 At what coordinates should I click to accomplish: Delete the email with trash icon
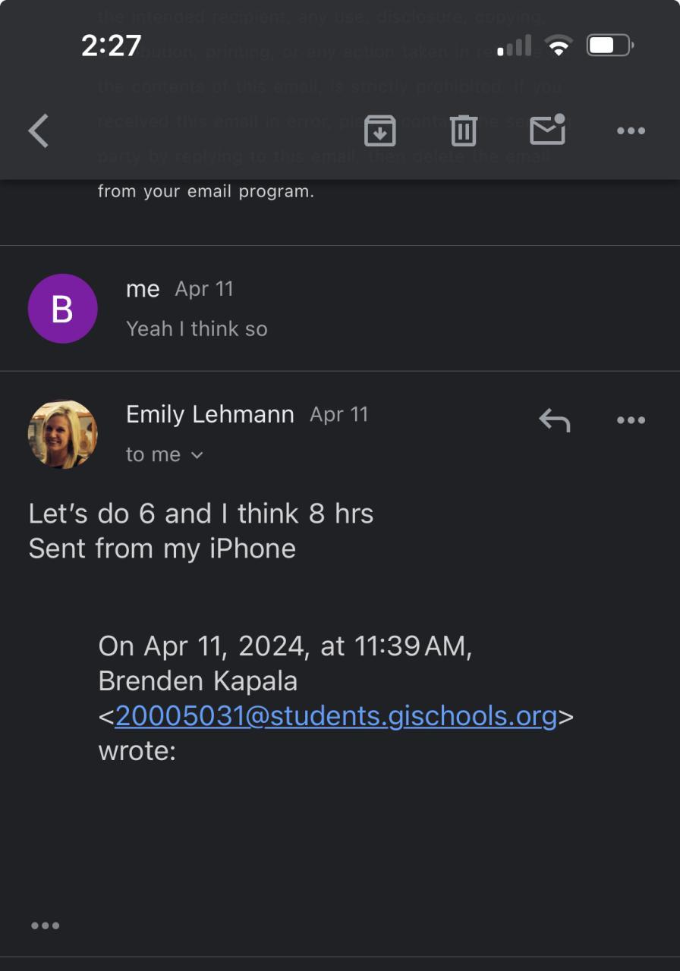(463, 131)
